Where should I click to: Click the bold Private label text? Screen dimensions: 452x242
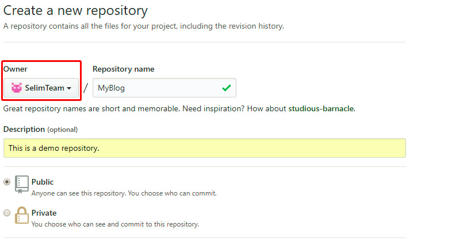[44, 213]
